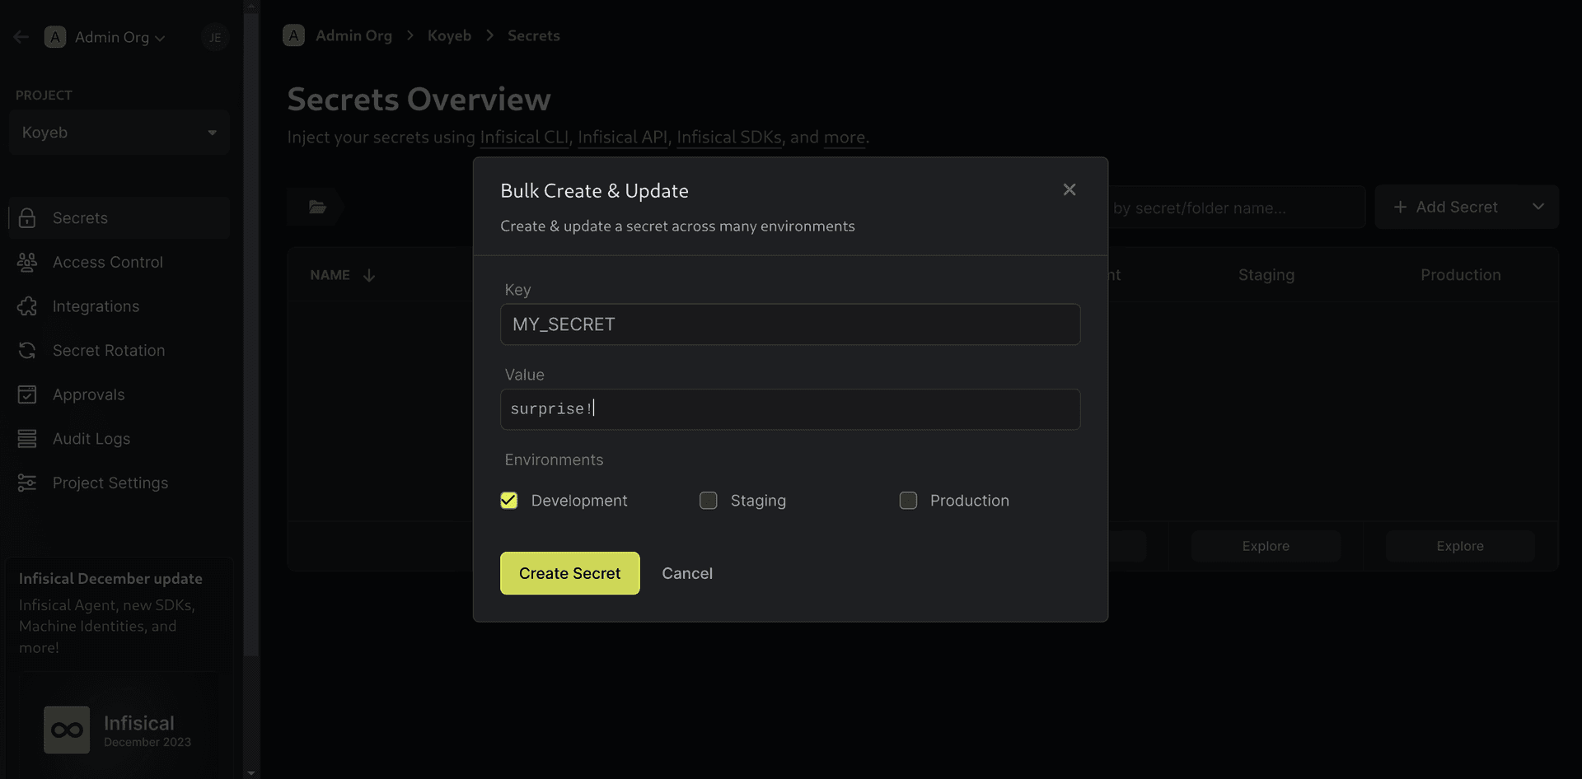Focus the Key input field

(x=789, y=324)
